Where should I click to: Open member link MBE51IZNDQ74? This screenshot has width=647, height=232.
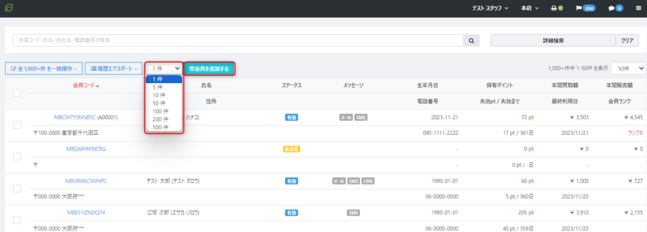(86, 212)
